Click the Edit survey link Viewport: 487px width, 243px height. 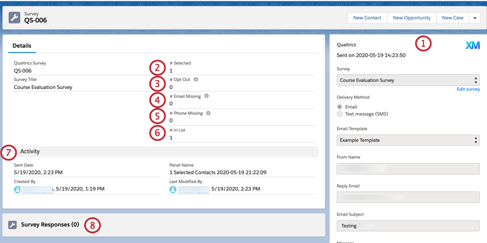point(468,90)
